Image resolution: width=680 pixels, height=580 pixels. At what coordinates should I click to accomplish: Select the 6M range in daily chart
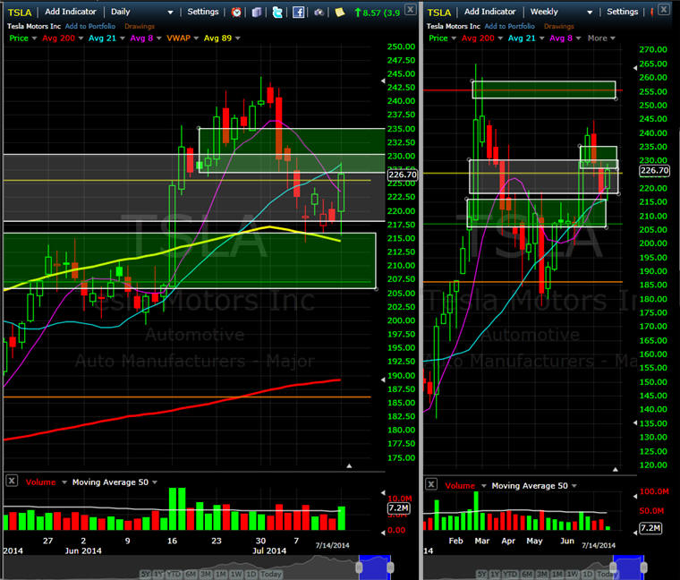tap(191, 575)
